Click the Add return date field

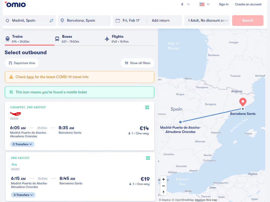coord(161,21)
